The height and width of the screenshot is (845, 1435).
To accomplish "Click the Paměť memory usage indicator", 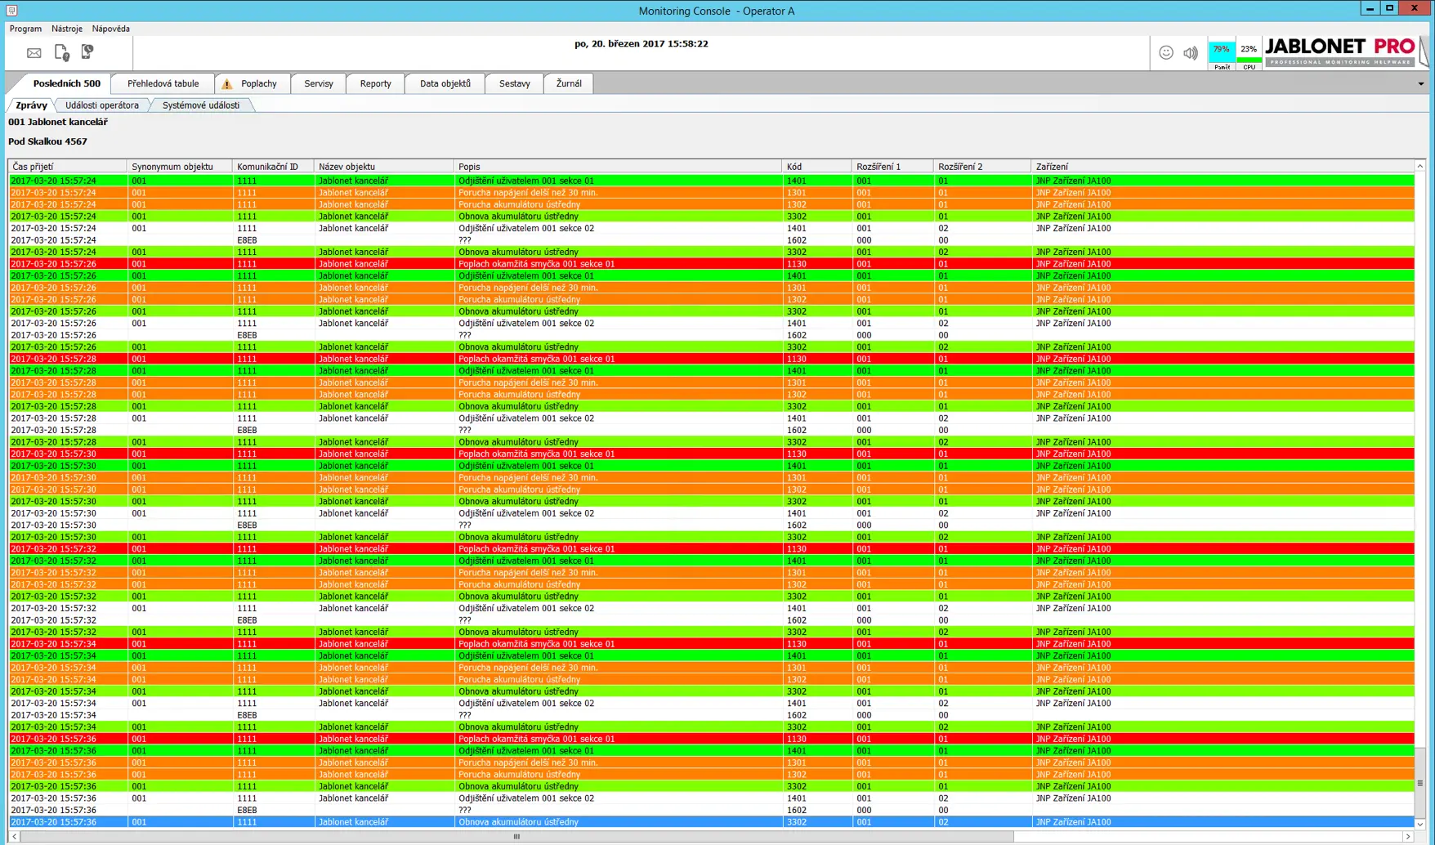I will coord(1222,55).
